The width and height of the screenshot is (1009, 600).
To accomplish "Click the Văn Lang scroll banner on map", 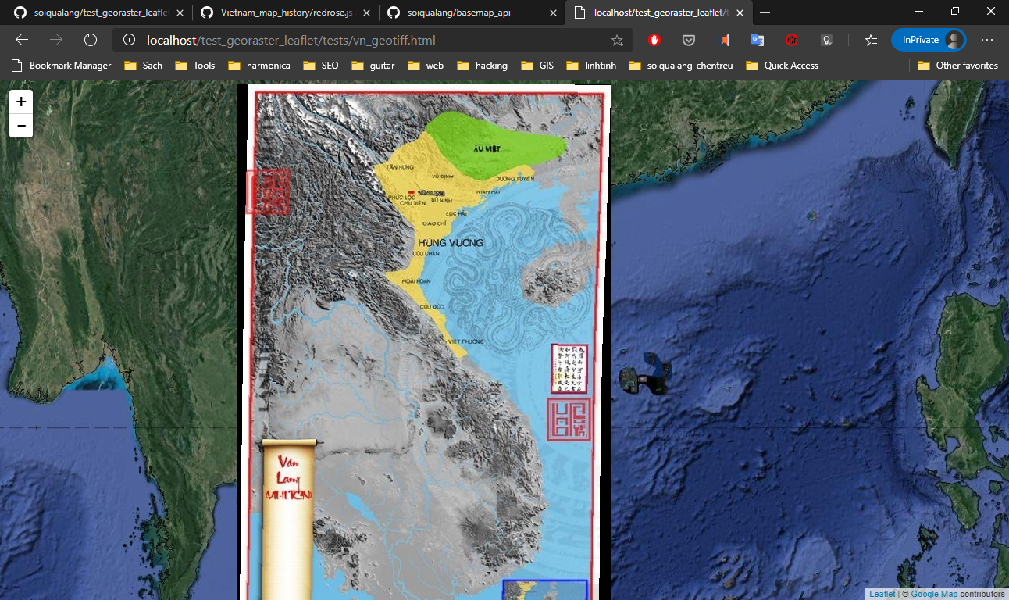I will (289, 520).
